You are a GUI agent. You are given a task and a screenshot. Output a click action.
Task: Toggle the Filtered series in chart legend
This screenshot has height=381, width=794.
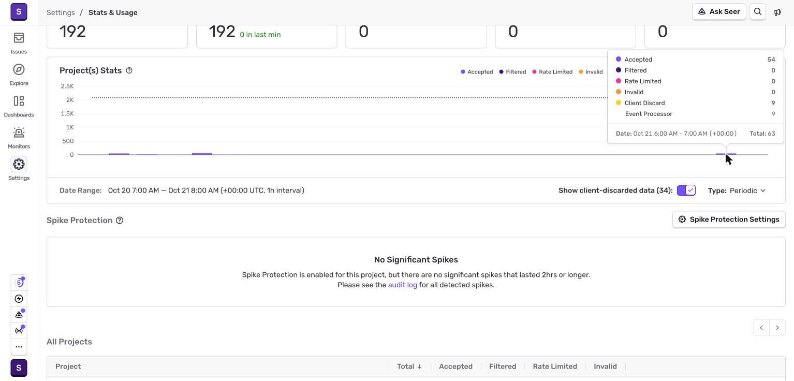coord(512,72)
